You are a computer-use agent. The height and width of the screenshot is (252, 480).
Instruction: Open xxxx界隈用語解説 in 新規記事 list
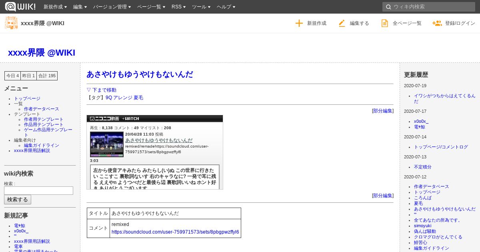coord(32,241)
